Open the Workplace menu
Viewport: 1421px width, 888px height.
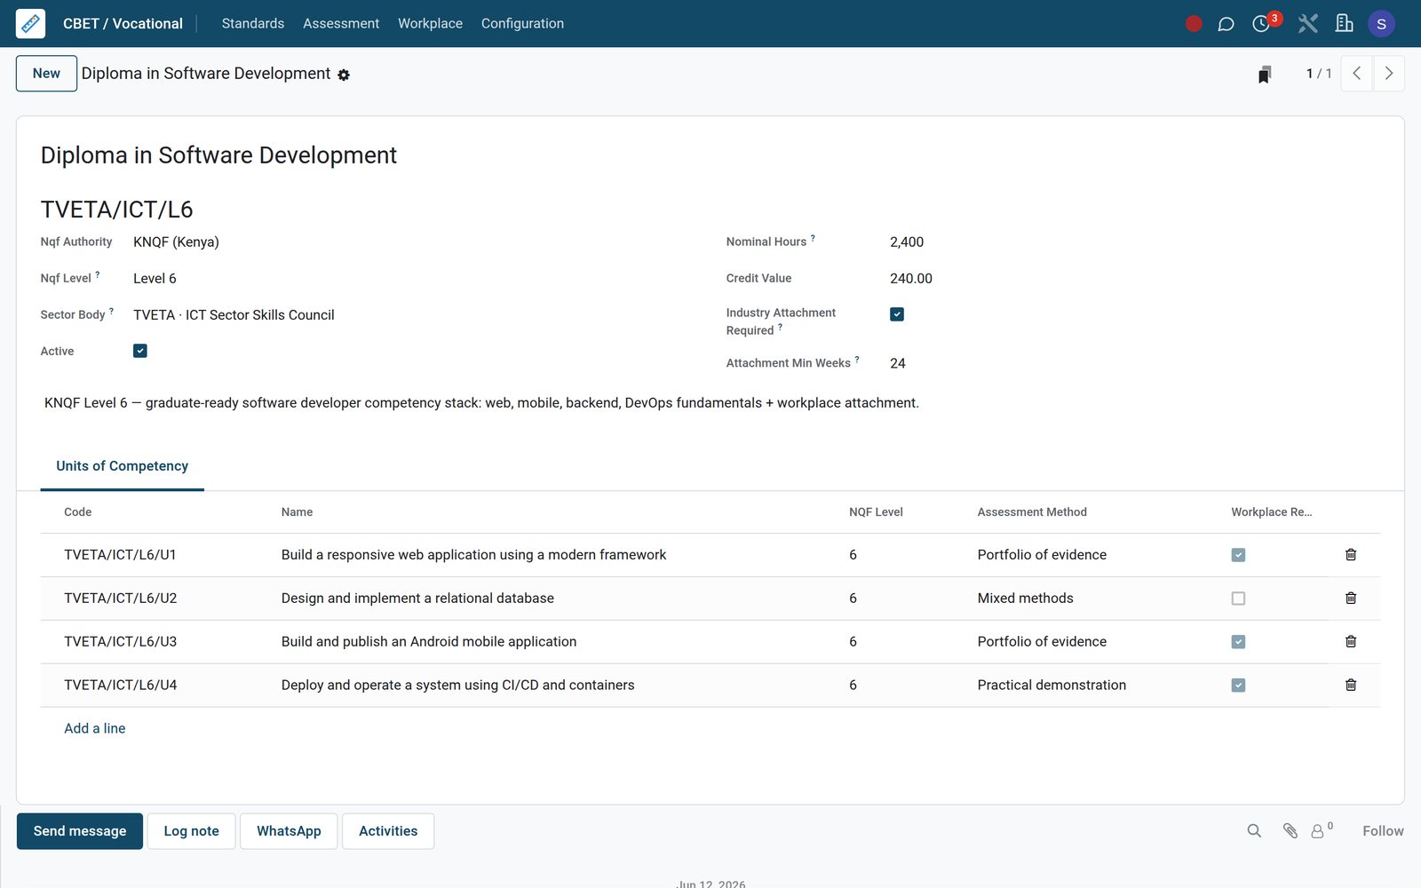pos(430,24)
